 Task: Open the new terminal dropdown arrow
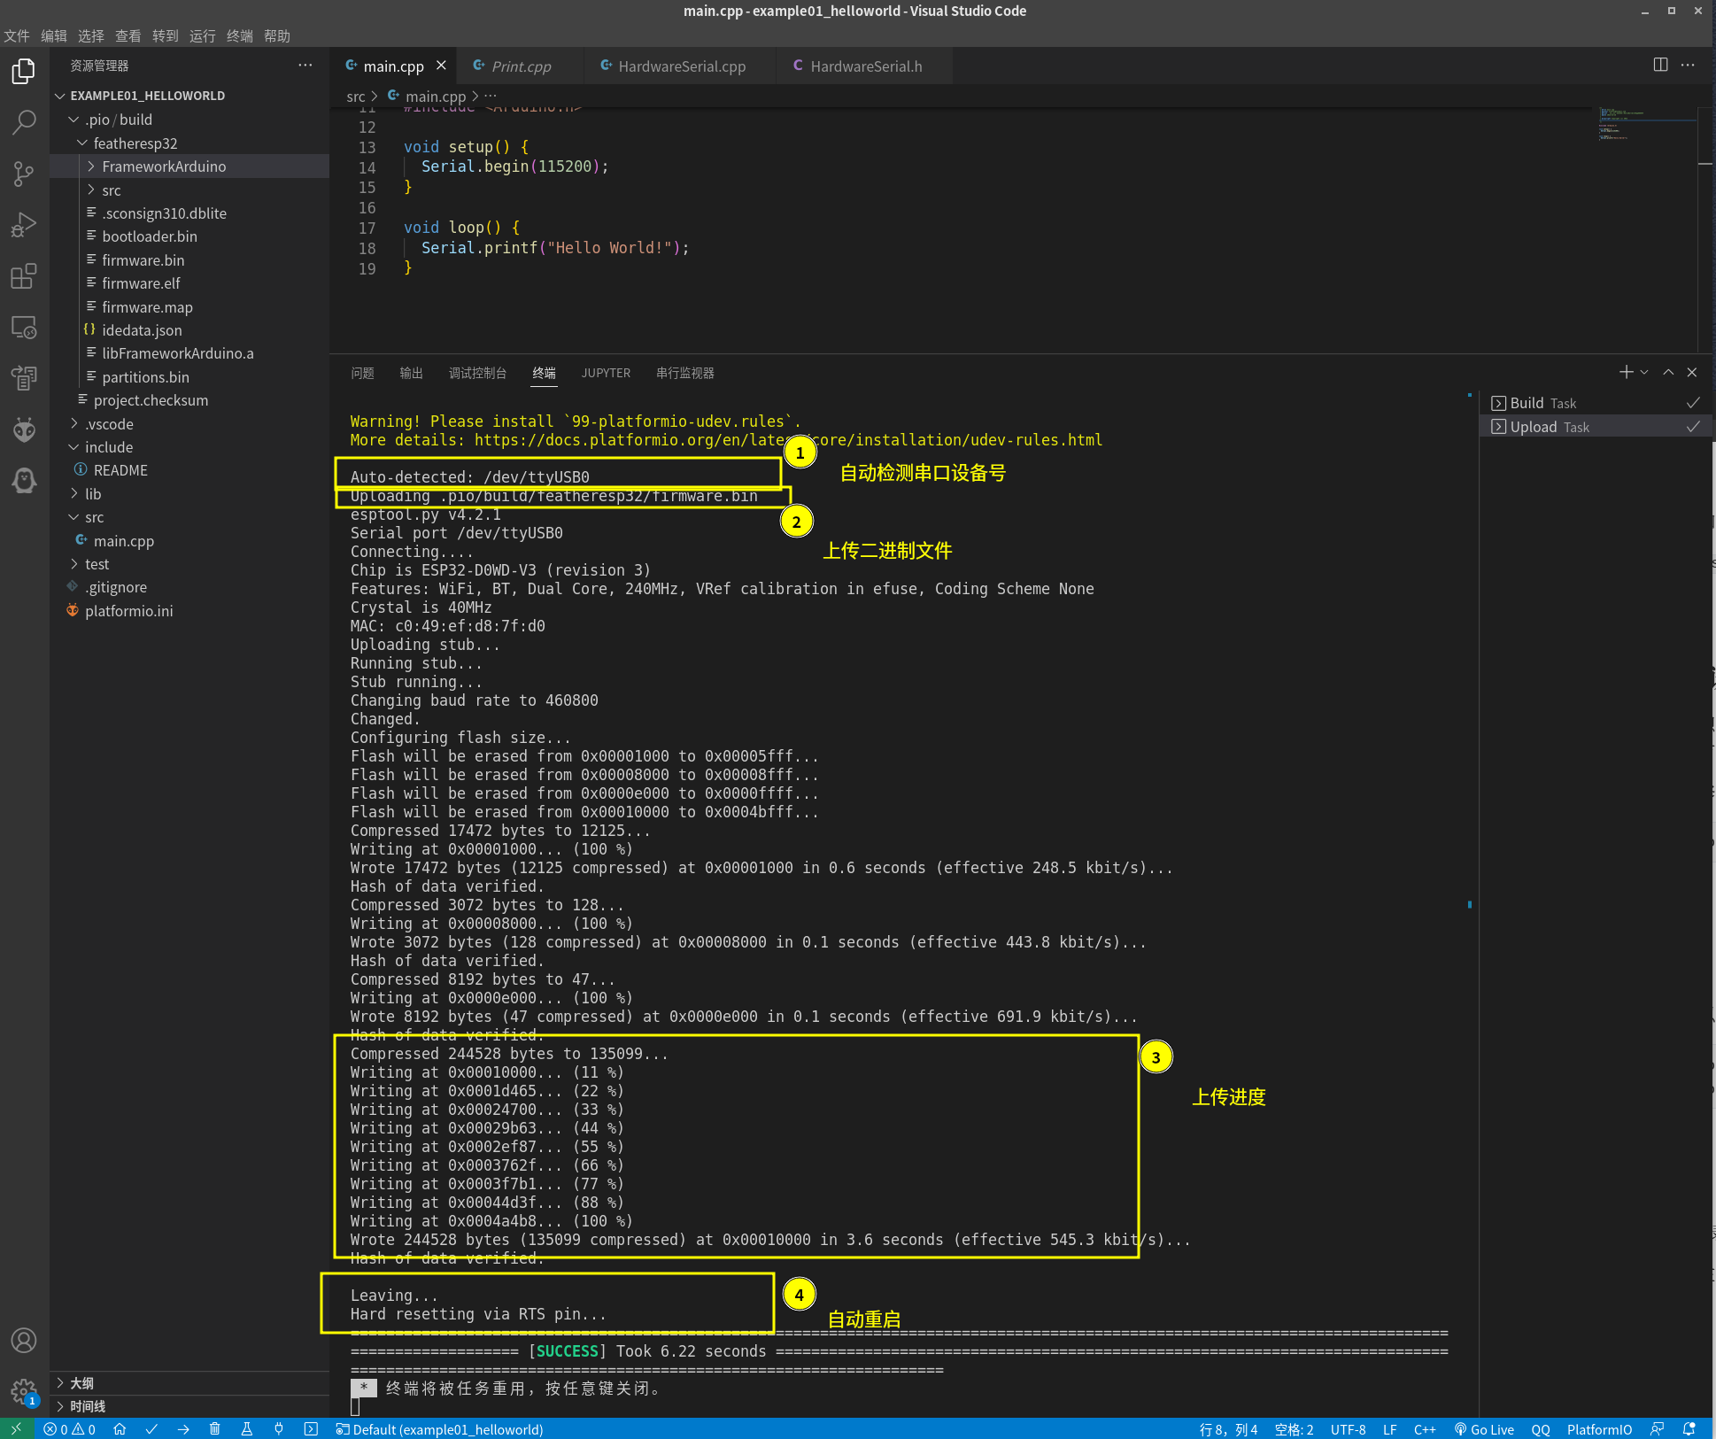pyautogui.click(x=1644, y=373)
